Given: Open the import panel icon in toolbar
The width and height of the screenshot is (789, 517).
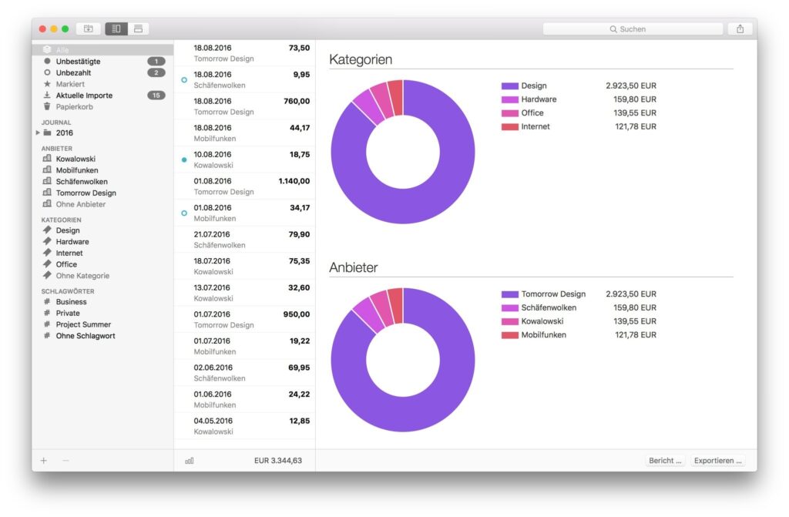Looking at the screenshot, I should pyautogui.click(x=88, y=28).
